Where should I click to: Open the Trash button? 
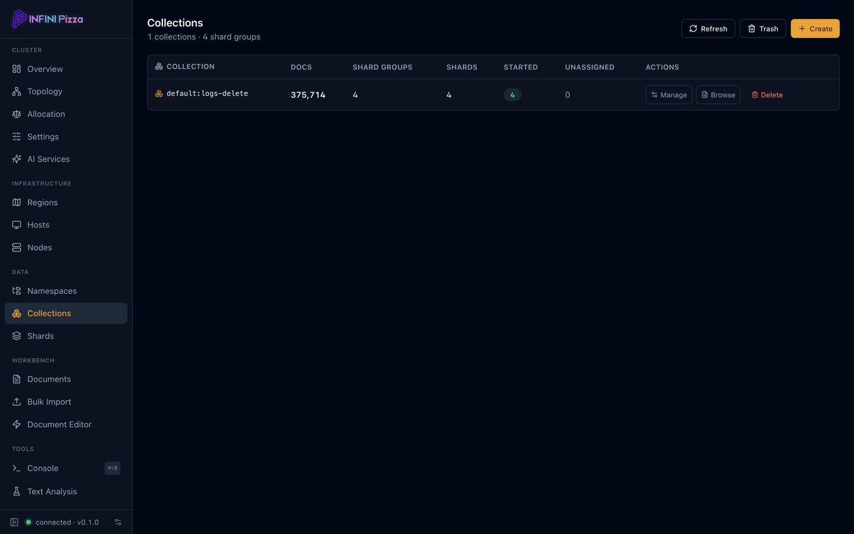763,28
